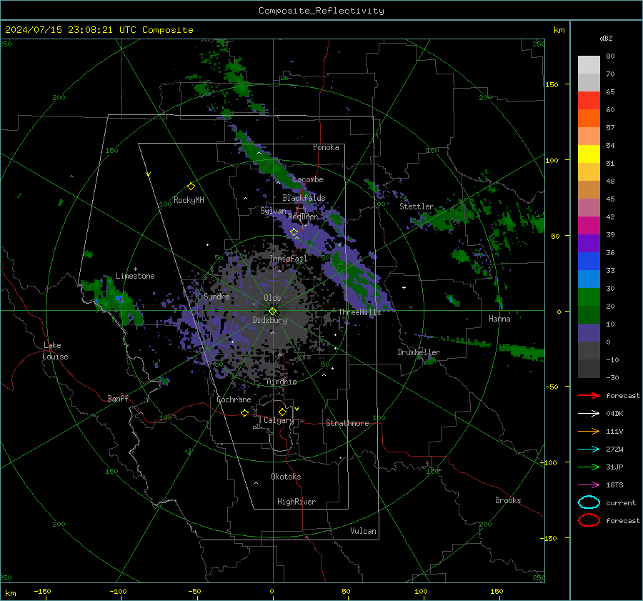Click the Composite_Reflectivity title text
Image resolution: width=643 pixels, height=601 pixels.
321,11
